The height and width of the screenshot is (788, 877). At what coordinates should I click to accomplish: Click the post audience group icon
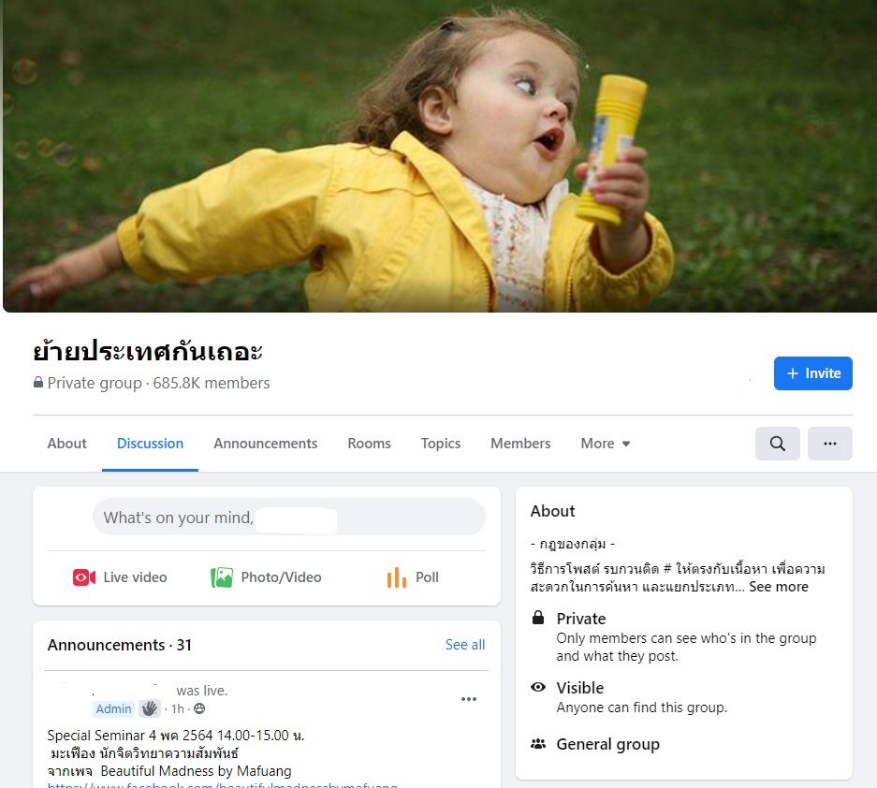point(199,708)
